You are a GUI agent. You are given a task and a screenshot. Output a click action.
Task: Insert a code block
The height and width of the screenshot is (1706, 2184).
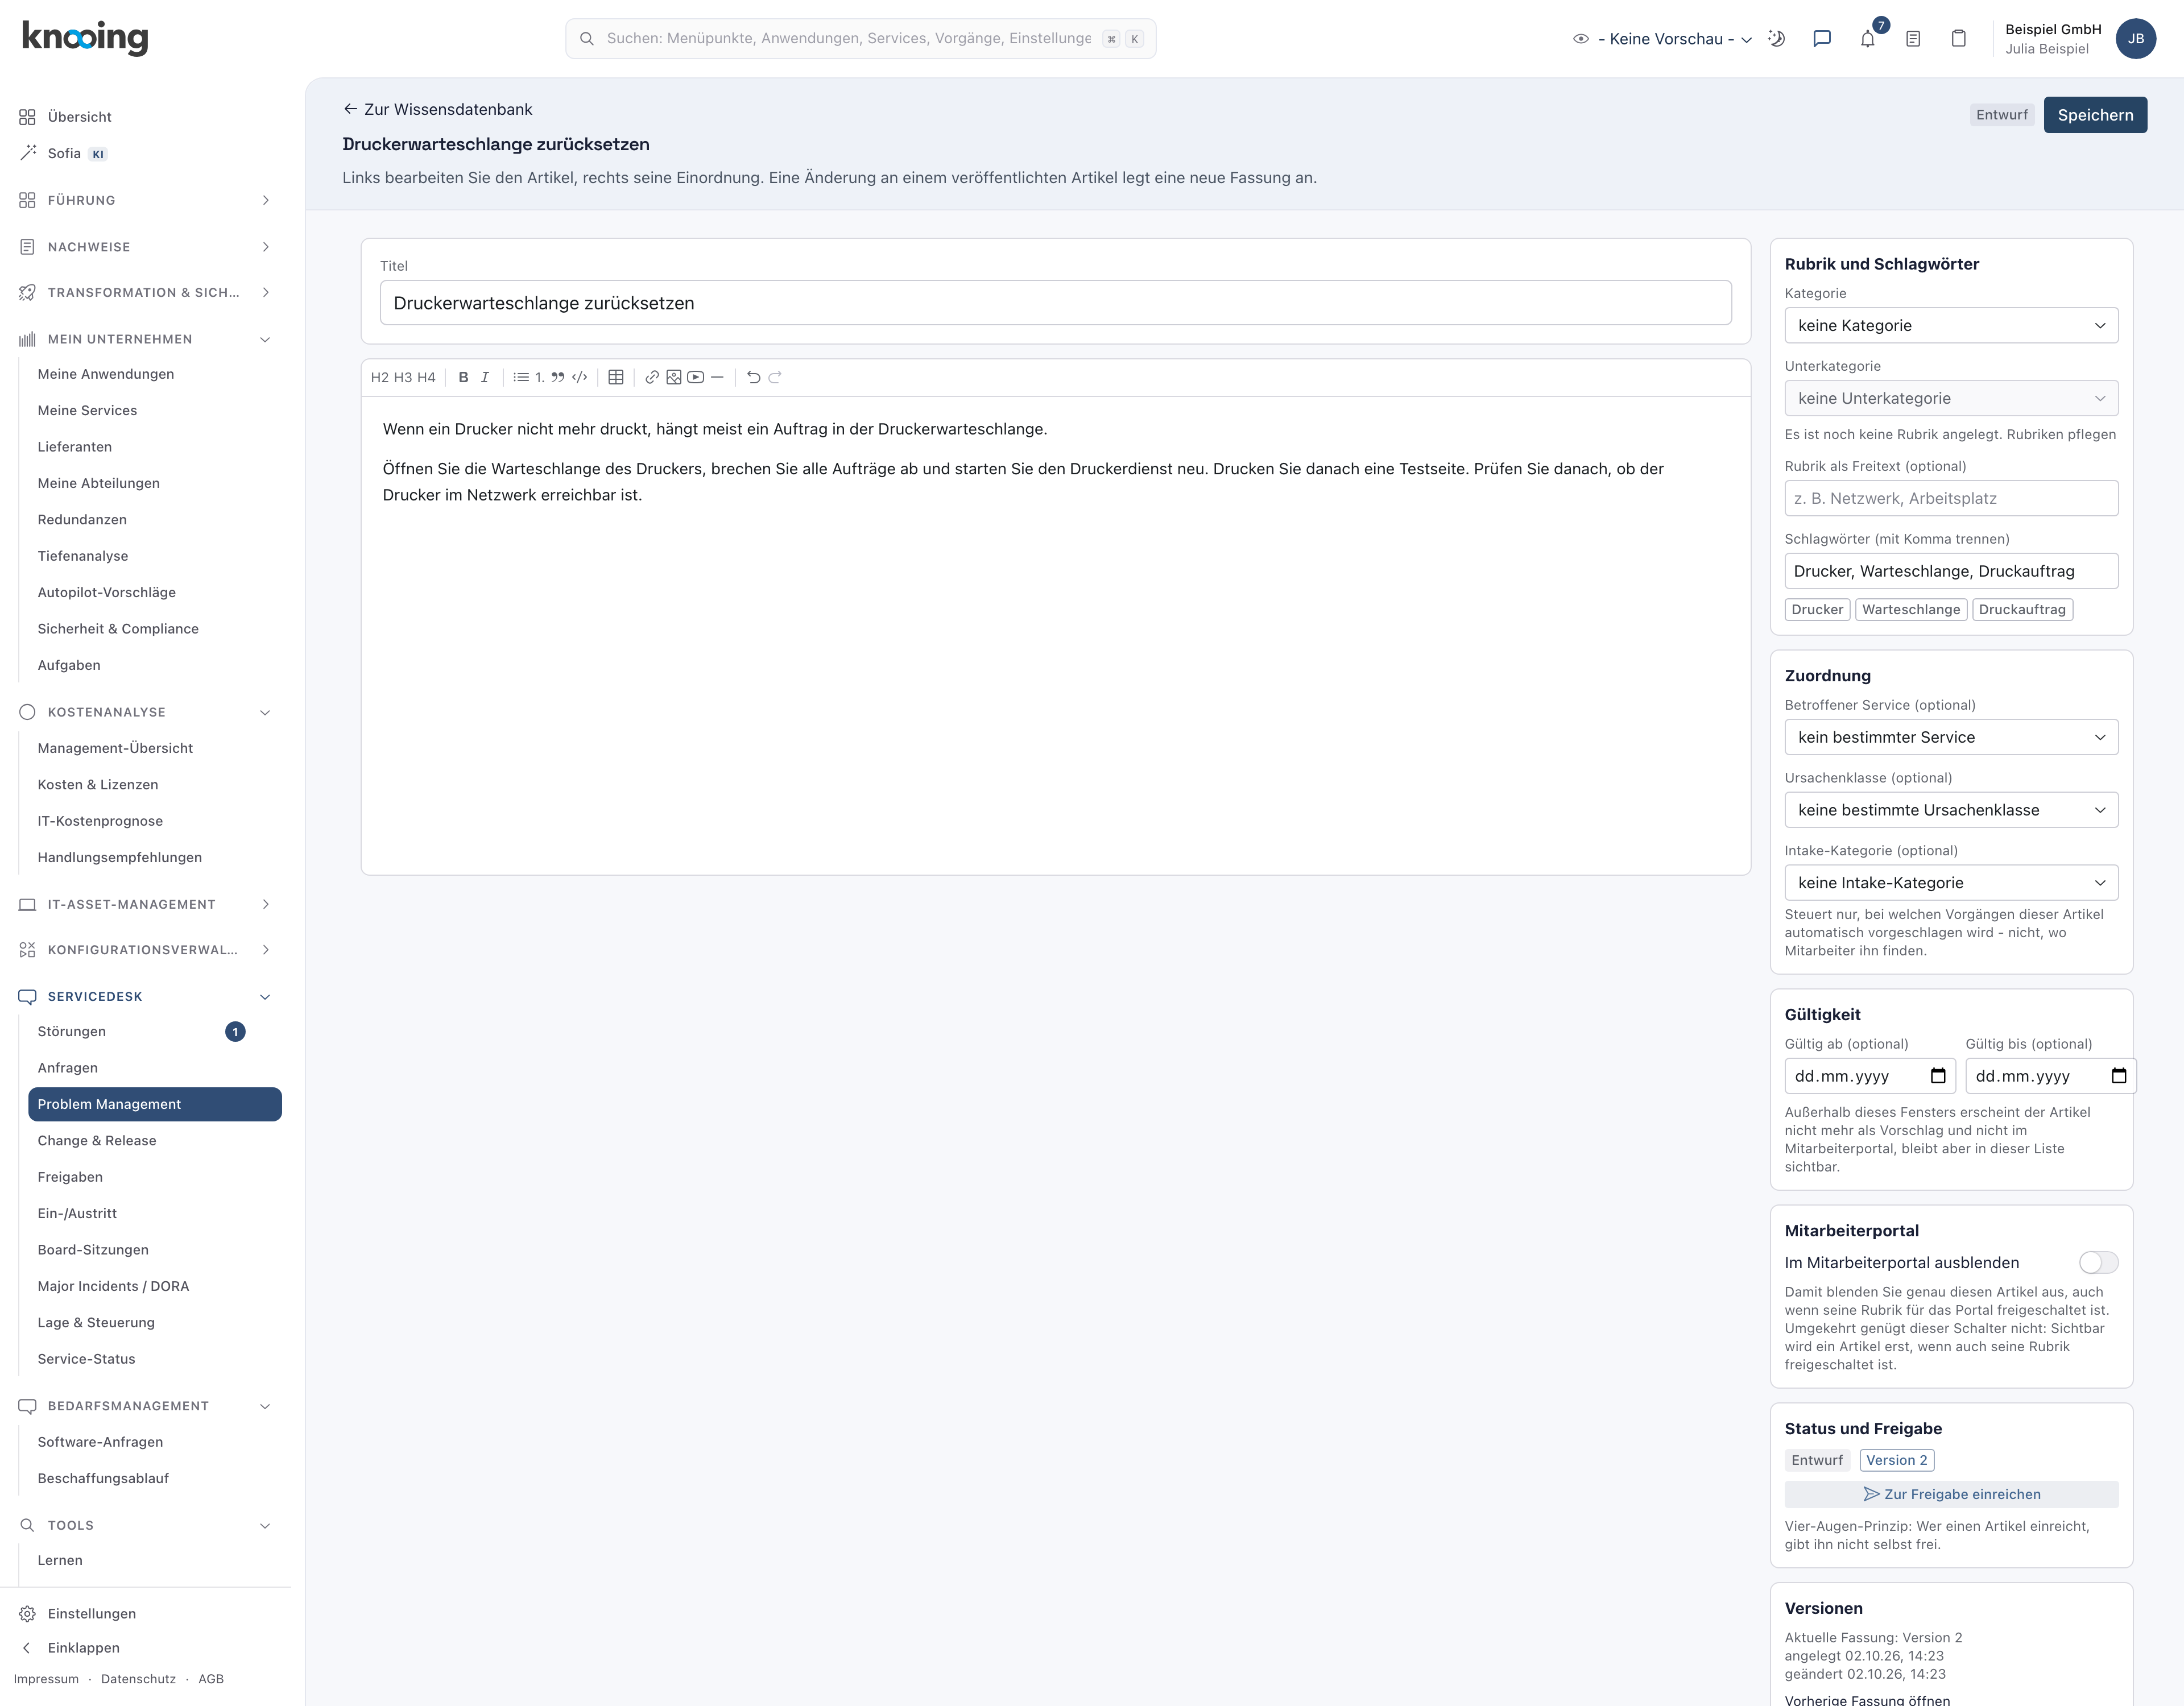[x=579, y=377]
